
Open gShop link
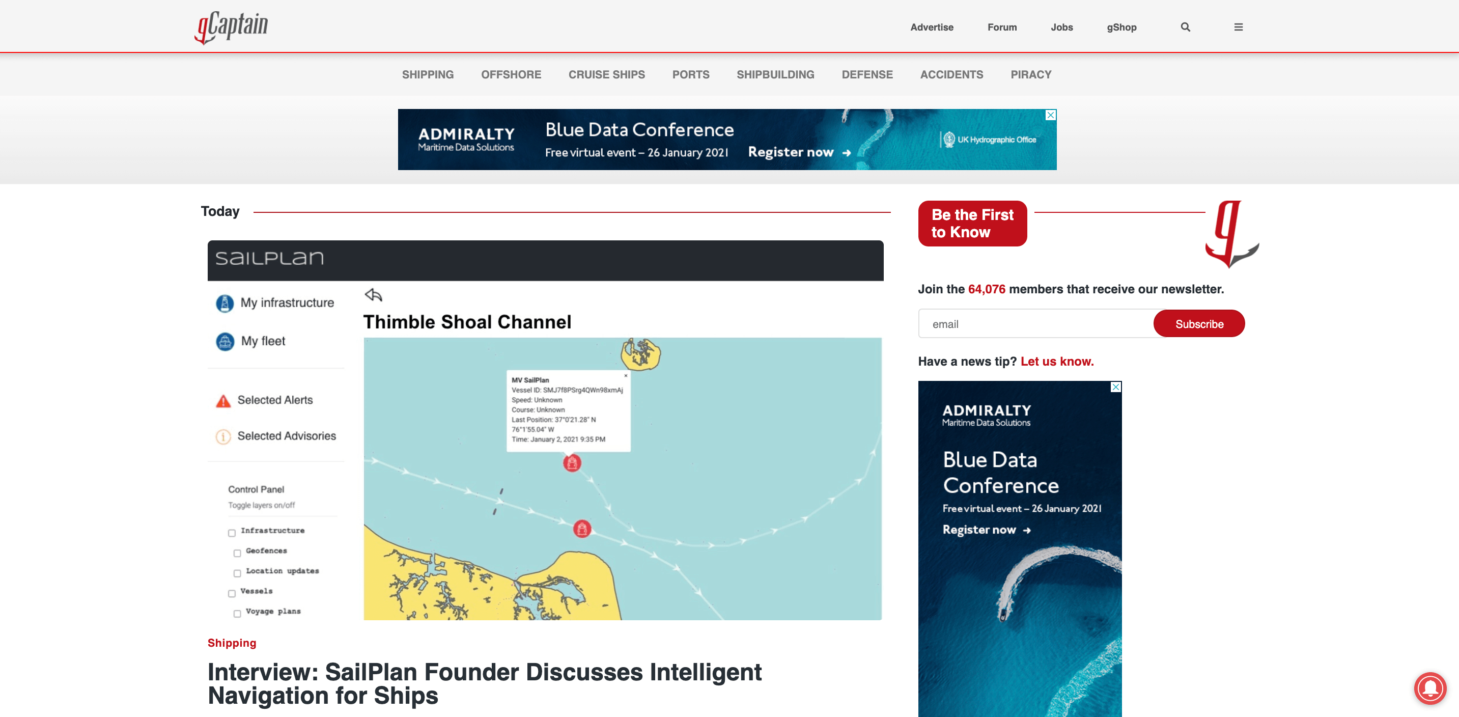(1121, 27)
